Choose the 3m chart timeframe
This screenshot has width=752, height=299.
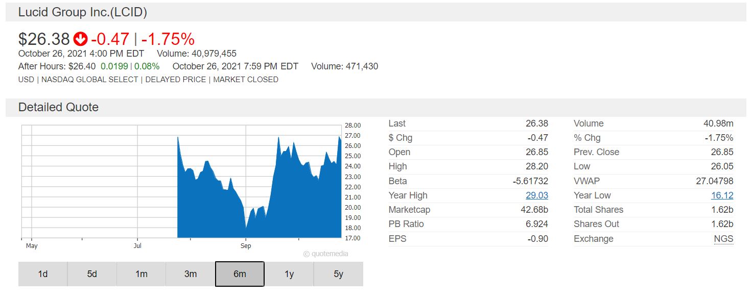[x=191, y=274]
